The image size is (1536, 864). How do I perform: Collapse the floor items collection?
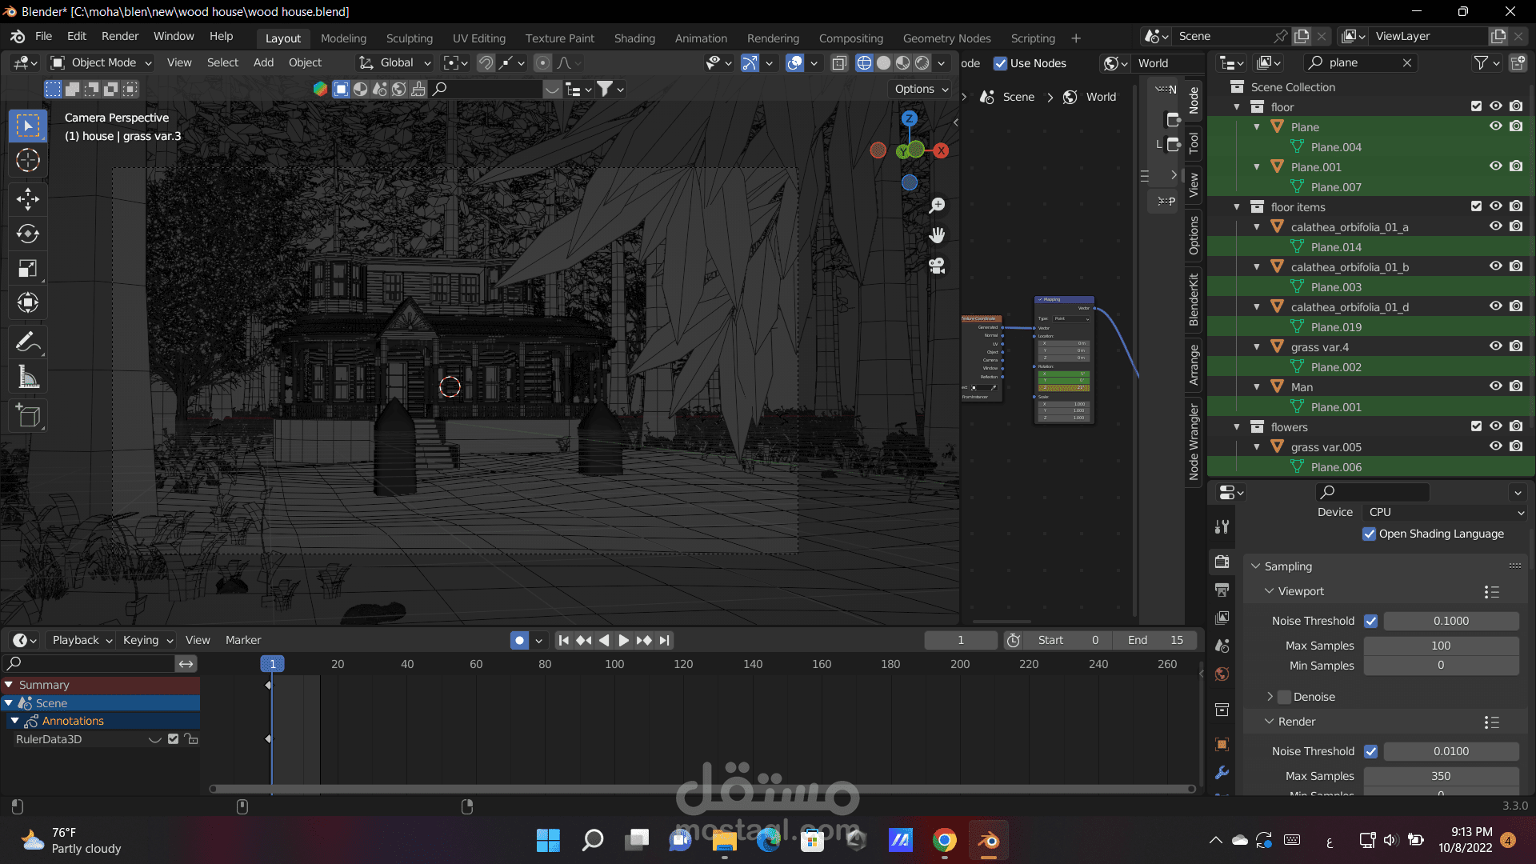click(1237, 206)
